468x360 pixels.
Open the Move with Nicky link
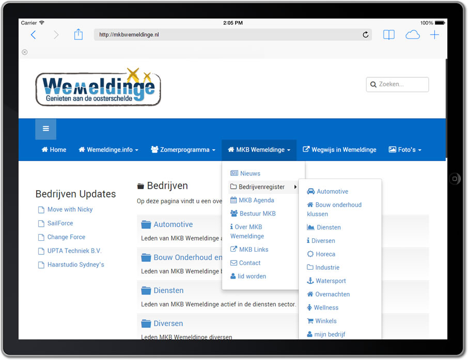pyautogui.click(x=70, y=209)
